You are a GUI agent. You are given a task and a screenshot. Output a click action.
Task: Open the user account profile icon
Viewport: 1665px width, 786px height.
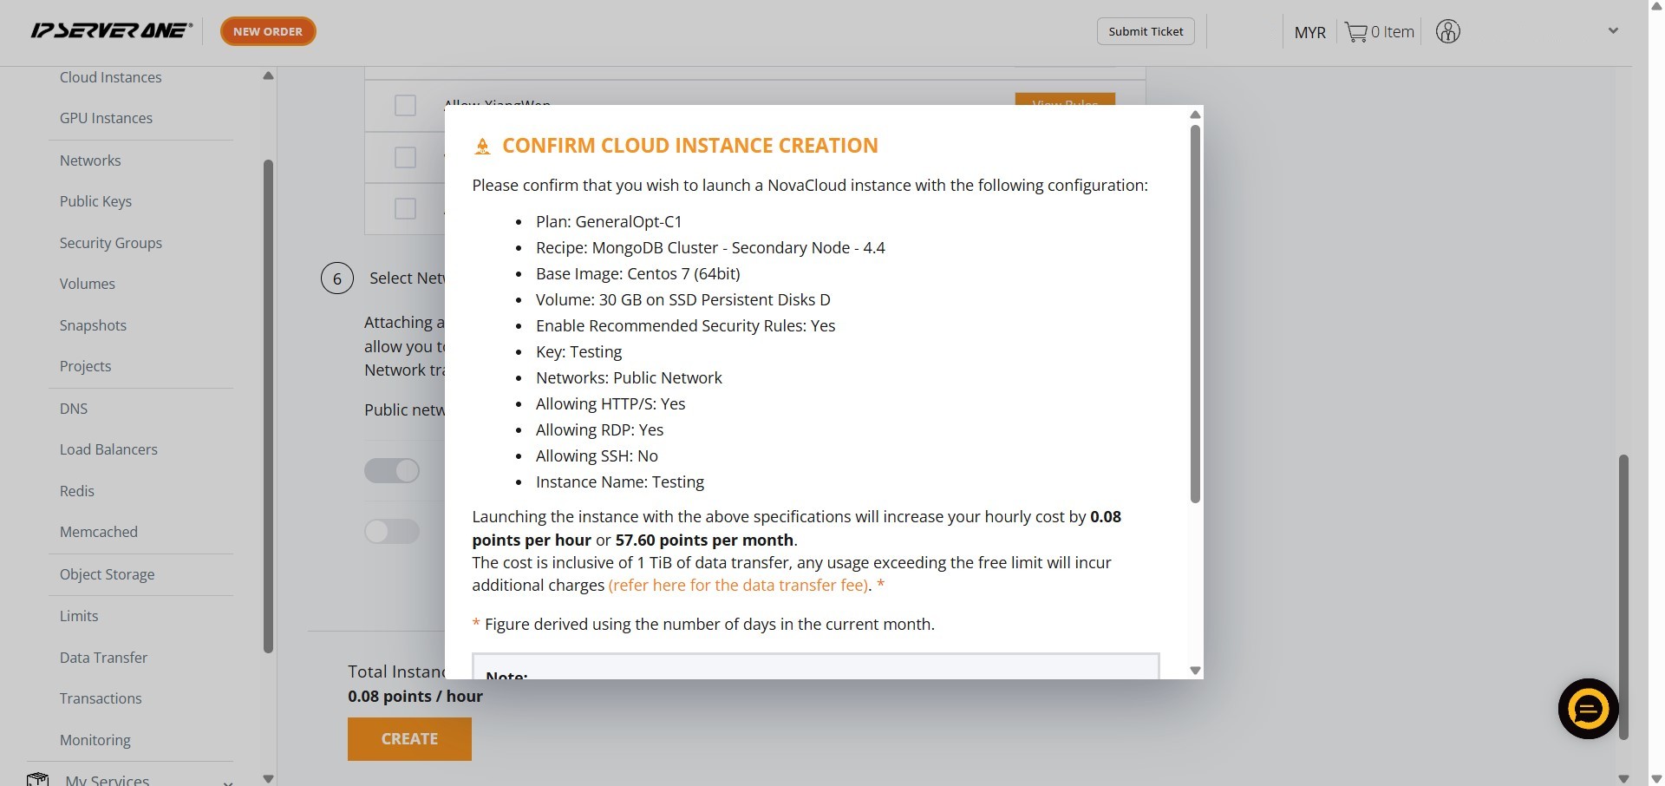click(x=1447, y=32)
